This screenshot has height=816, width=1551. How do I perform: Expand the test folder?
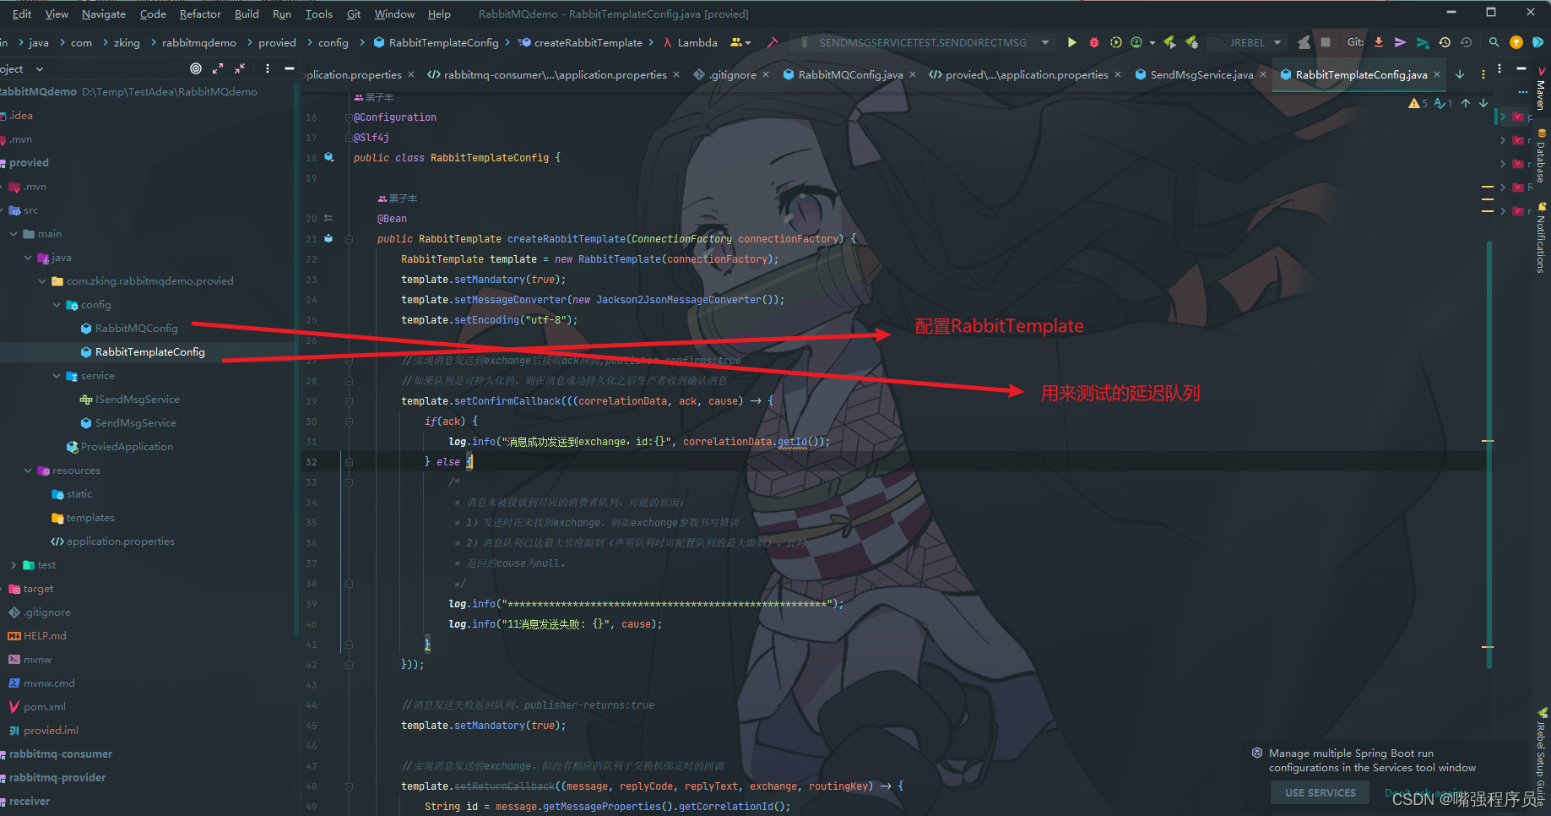click(14, 565)
